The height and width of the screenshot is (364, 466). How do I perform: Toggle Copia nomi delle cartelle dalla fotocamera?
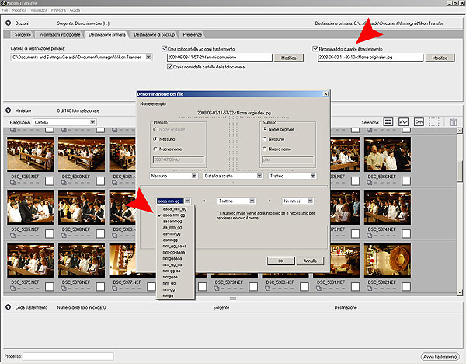[169, 66]
